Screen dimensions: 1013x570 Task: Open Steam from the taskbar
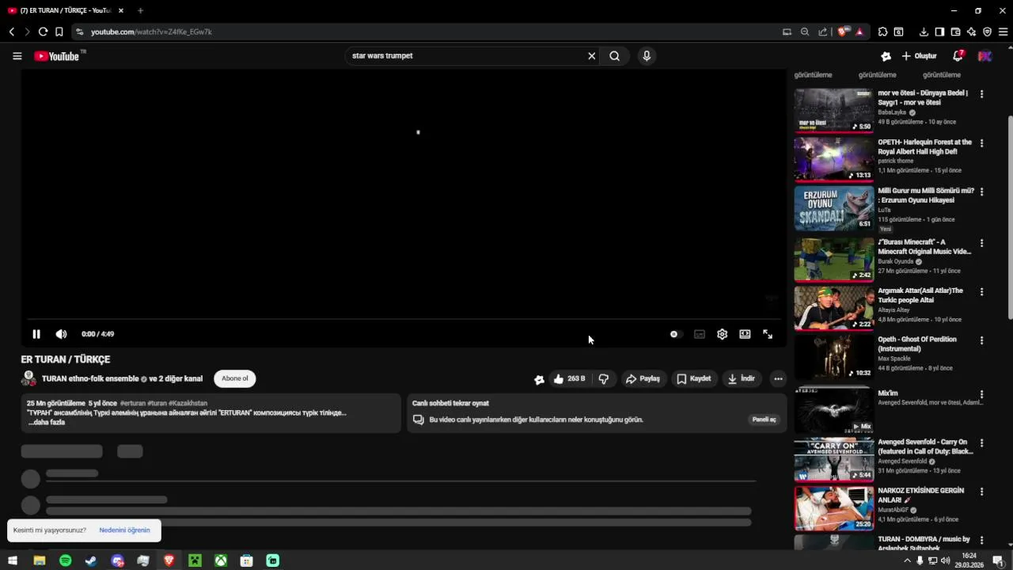point(91,560)
